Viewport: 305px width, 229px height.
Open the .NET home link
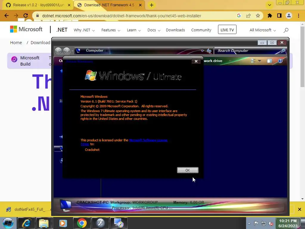click(62, 30)
